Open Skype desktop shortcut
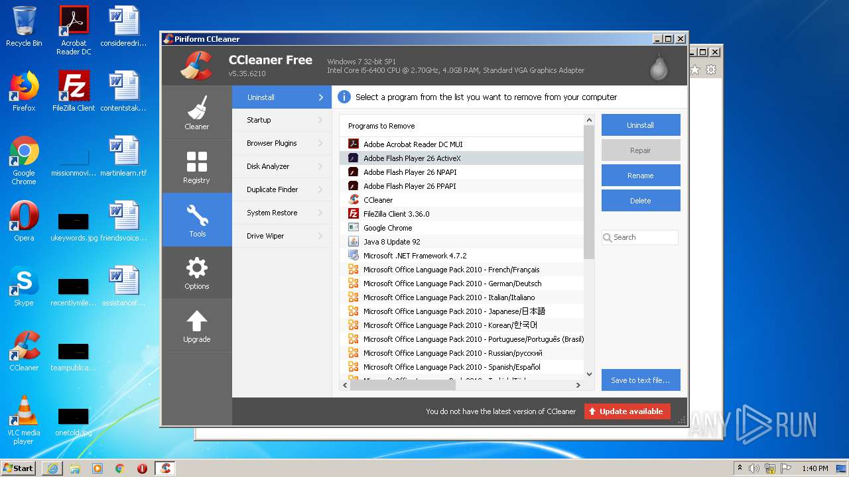 click(24, 286)
